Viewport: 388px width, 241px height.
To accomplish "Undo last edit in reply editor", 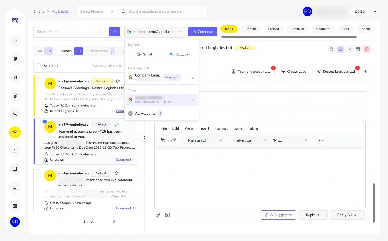I will coord(163,140).
